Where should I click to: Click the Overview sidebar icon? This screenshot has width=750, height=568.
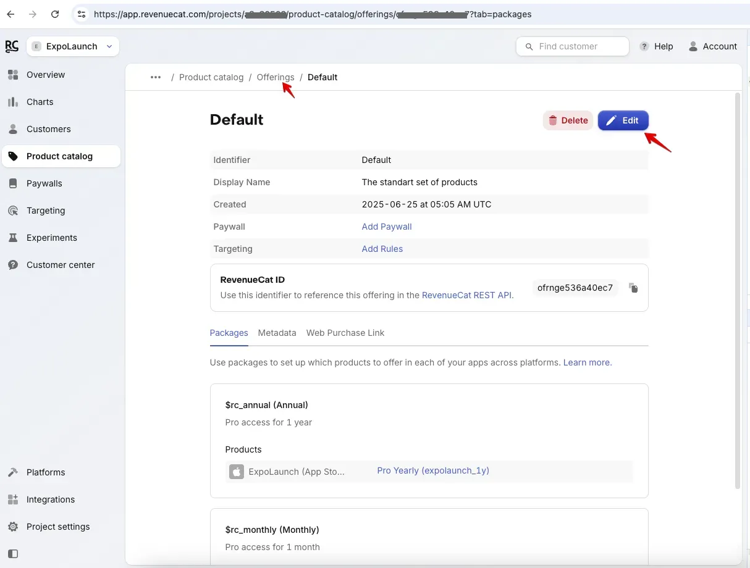(x=13, y=75)
